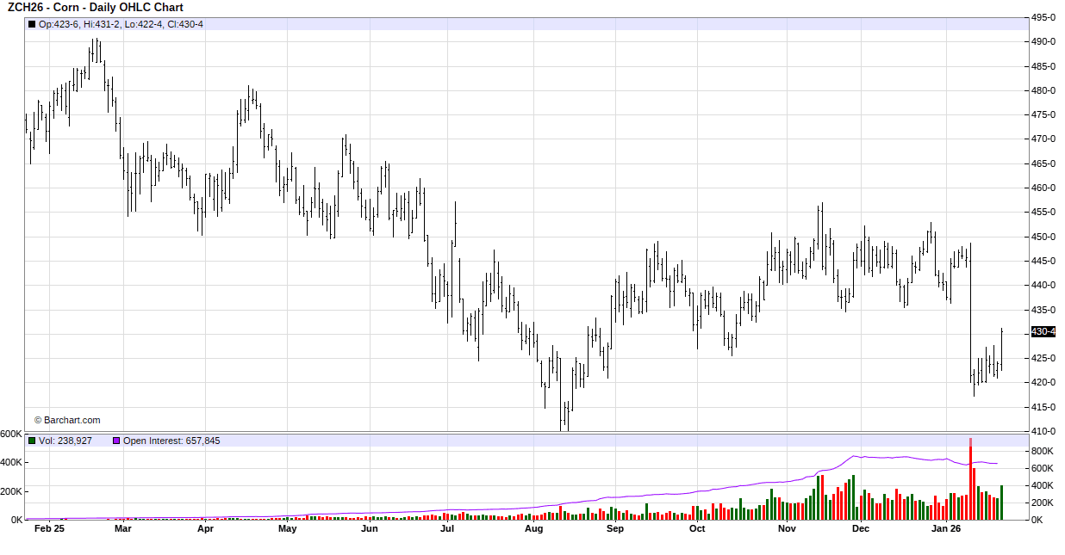Click the Barchart.com copyright text
The height and width of the screenshot is (555, 1065).
point(67,420)
